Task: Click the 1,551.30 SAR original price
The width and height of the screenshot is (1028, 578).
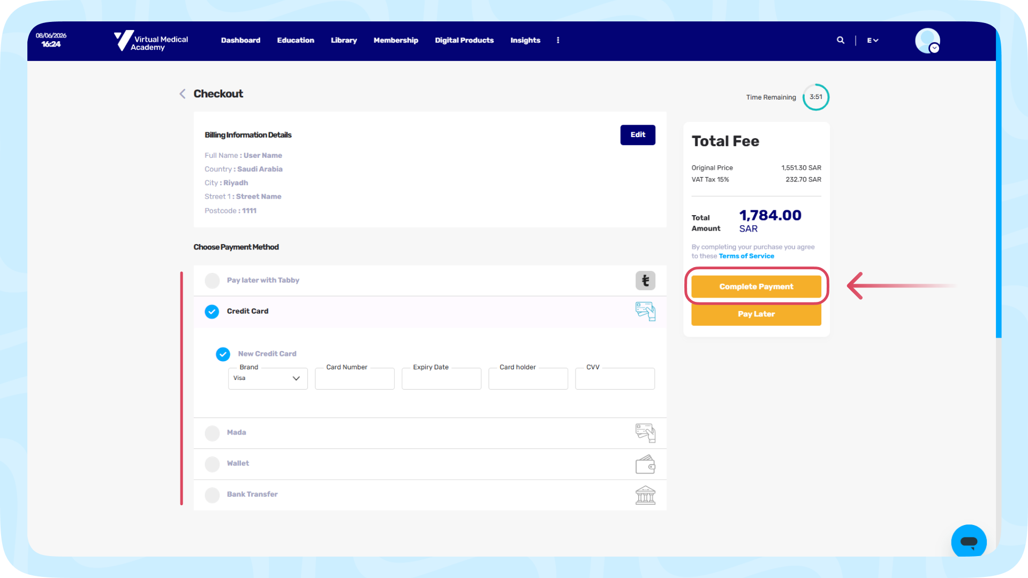Action: coord(801,168)
